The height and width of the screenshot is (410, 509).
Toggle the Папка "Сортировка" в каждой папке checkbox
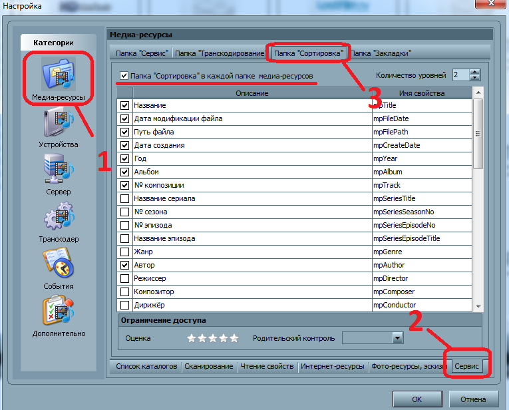[x=124, y=76]
